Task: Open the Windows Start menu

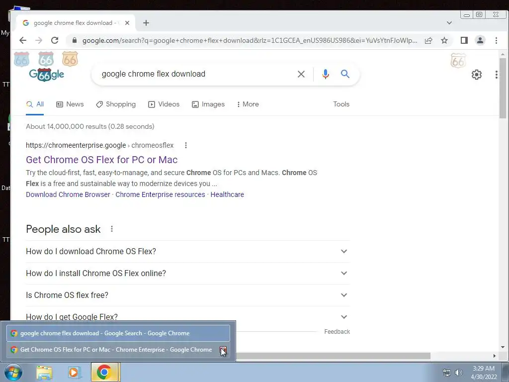Action: pyautogui.click(x=13, y=372)
